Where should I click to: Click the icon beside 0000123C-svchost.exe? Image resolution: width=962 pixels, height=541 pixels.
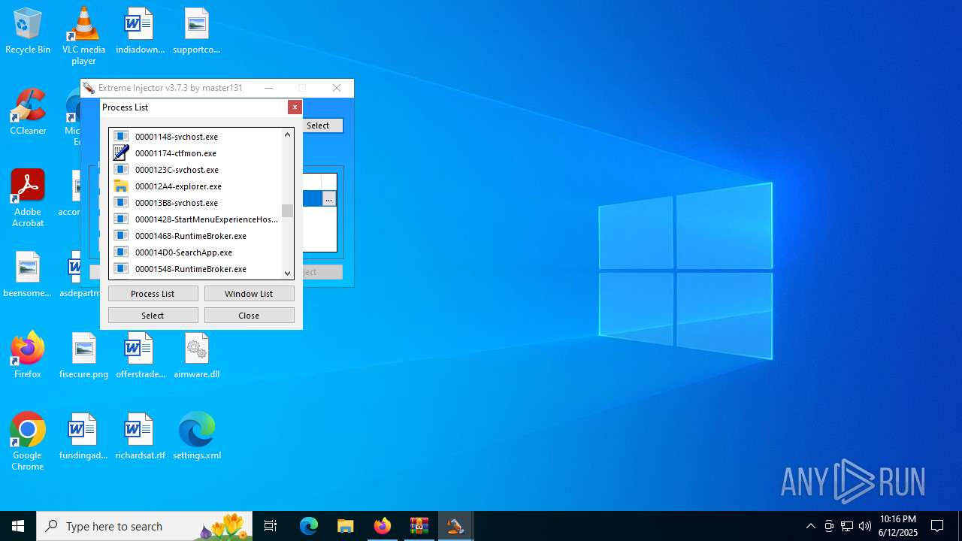[x=121, y=169]
